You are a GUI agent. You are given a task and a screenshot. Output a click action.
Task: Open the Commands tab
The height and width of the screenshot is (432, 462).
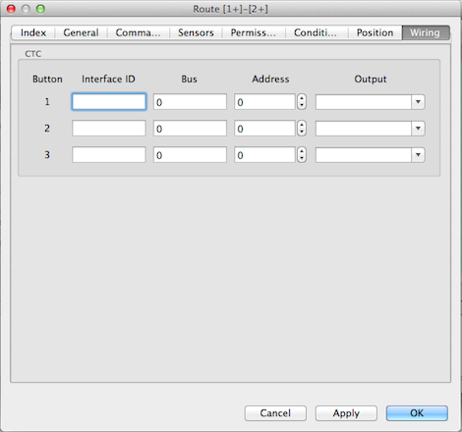click(139, 32)
